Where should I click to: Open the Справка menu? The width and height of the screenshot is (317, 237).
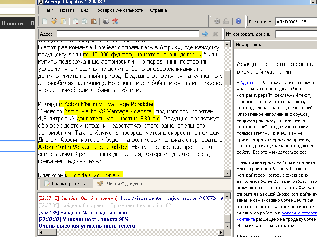coord(158,10)
